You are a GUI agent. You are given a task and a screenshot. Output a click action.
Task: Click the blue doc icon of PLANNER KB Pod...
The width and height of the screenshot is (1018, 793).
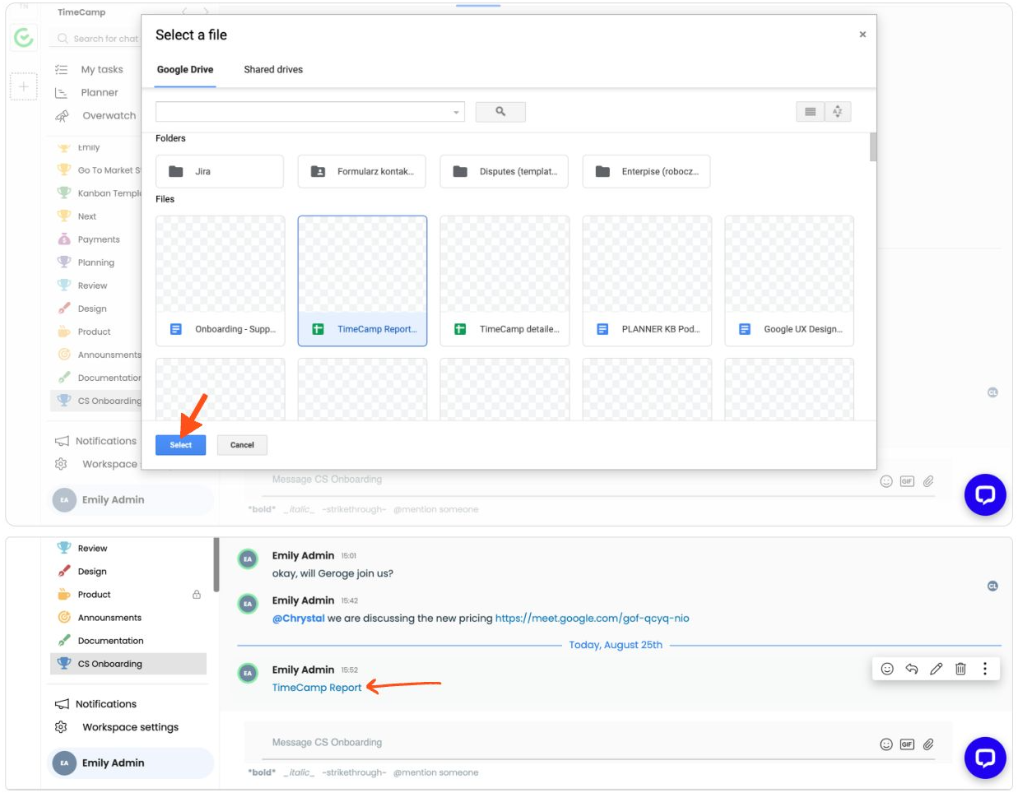[602, 329]
